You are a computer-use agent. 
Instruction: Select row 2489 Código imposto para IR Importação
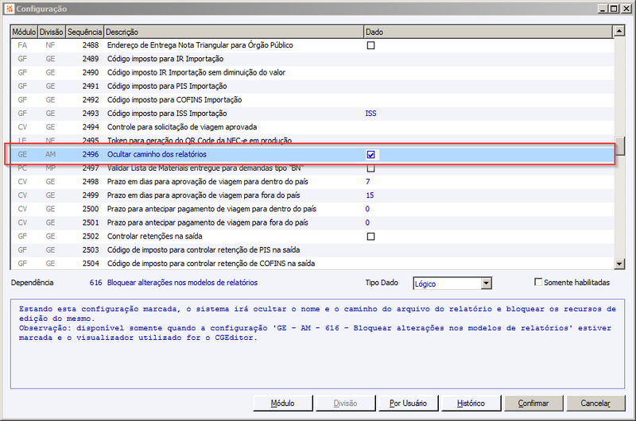(x=312, y=59)
